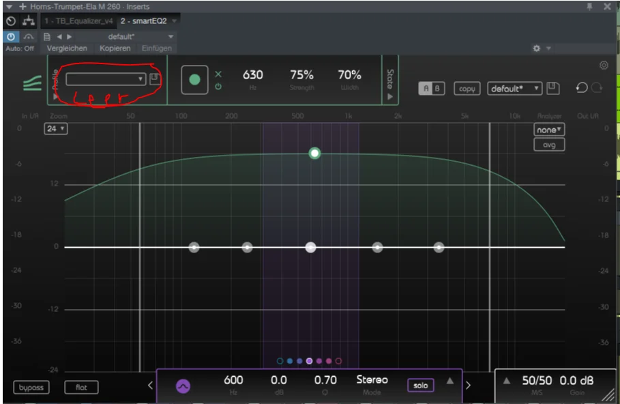
Task: Open the Analyzer none dropdown
Action: click(549, 130)
